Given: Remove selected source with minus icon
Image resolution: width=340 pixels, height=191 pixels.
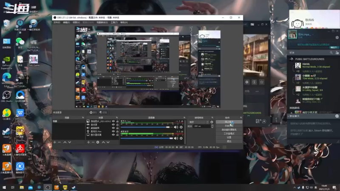Looking at the screenshot, I should [93, 142].
